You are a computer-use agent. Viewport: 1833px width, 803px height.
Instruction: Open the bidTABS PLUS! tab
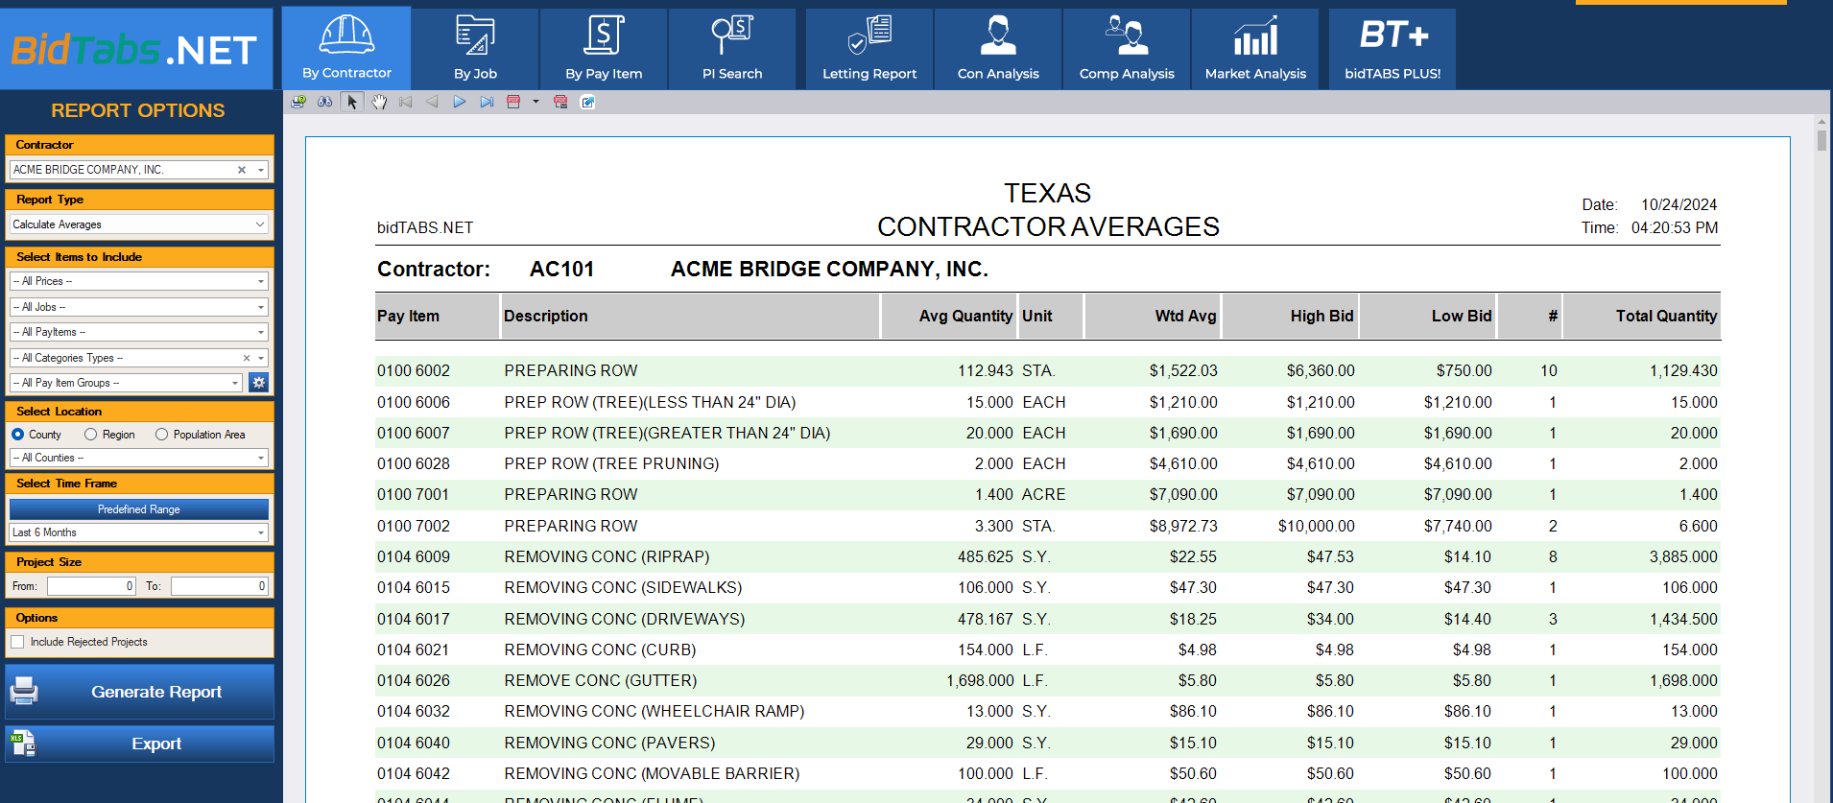coord(1393,49)
